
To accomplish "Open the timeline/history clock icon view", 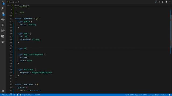I will (x=3, y=31).
